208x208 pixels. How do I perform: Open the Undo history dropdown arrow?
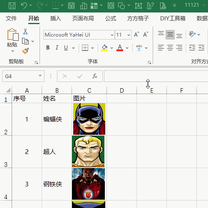coord(31,5)
